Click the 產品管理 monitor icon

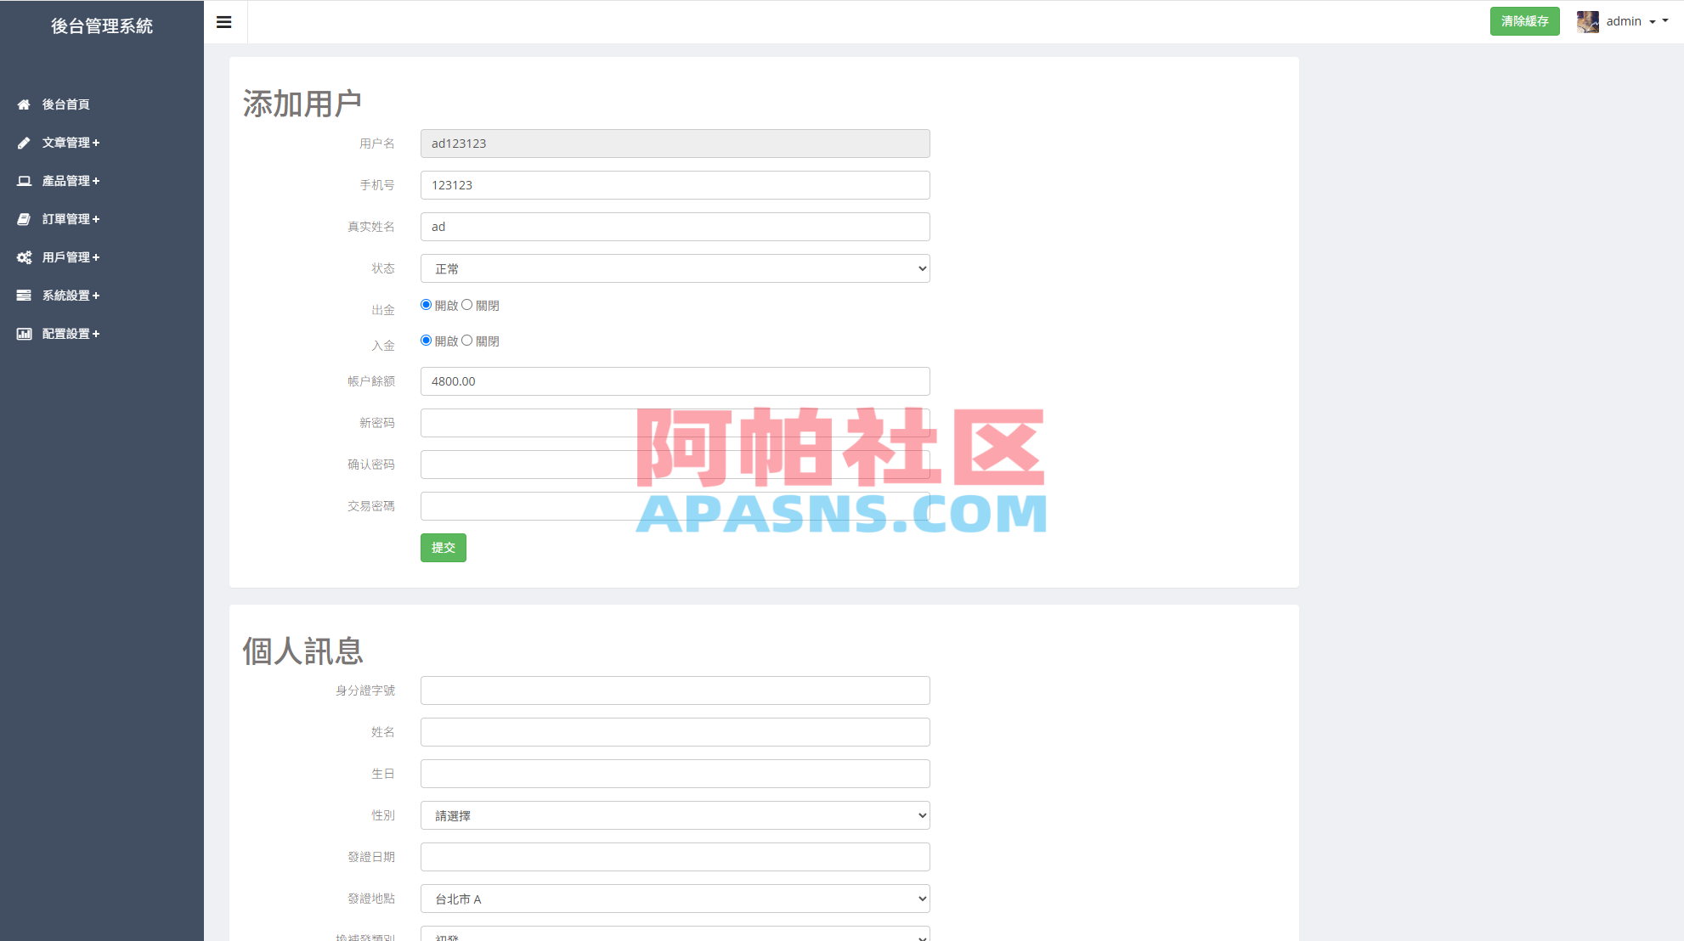pyautogui.click(x=24, y=180)
